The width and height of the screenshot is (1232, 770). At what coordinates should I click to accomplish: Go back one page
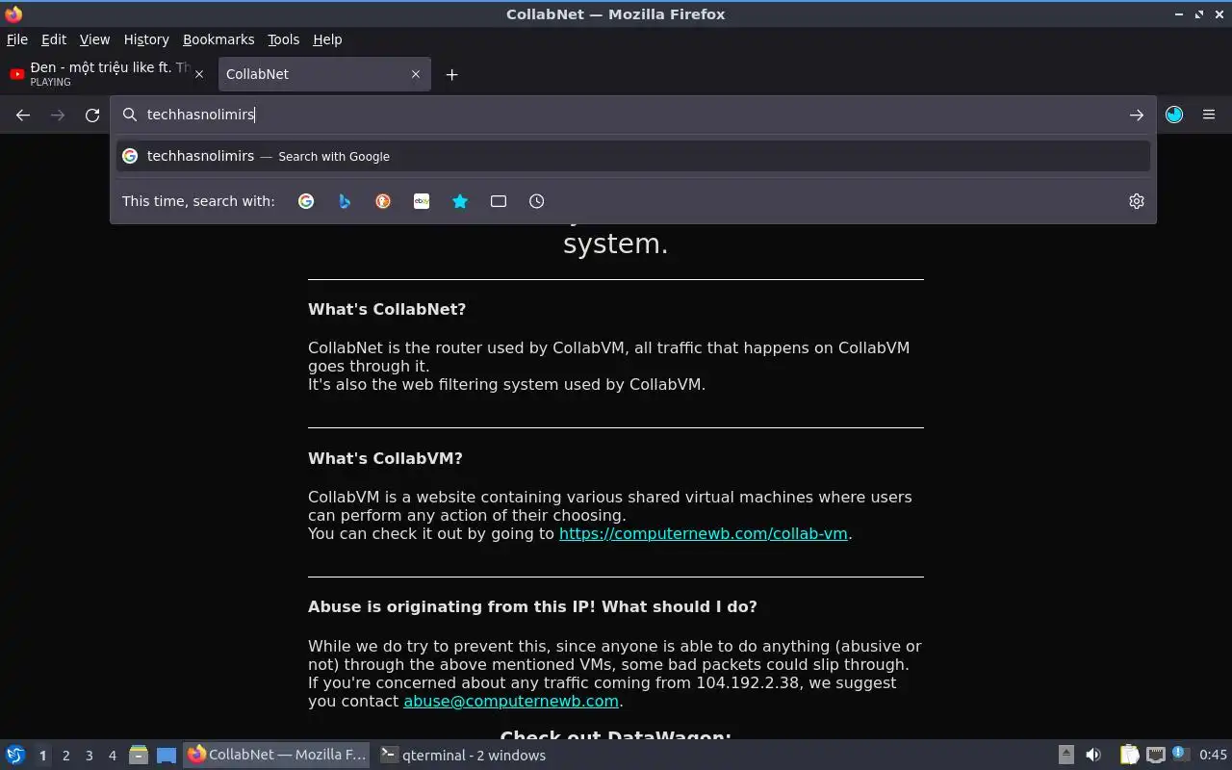(23, 115)
